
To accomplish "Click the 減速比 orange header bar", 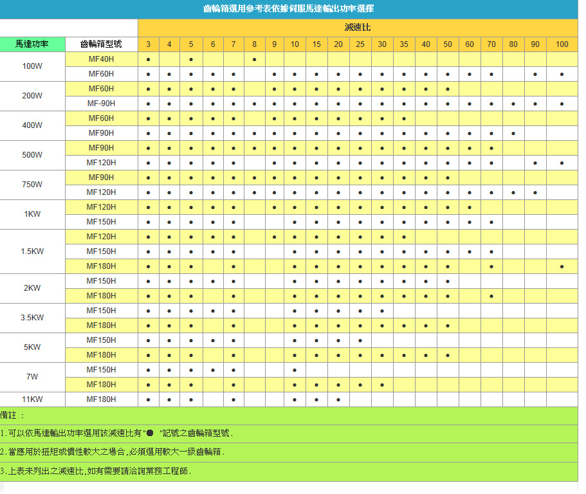I will pos(358,28).
